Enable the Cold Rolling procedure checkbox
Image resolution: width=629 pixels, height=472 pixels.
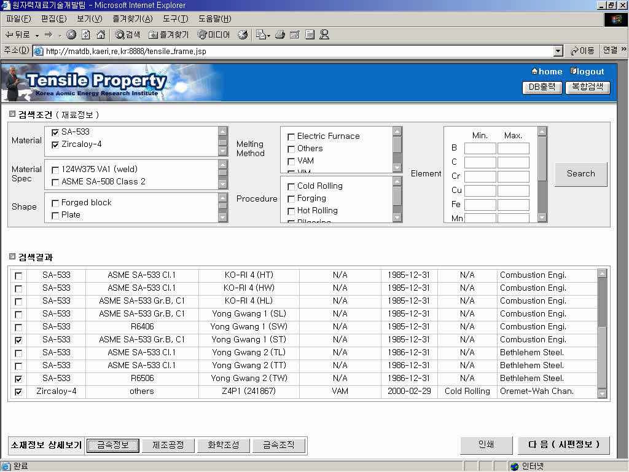click(x=291, y=186)
